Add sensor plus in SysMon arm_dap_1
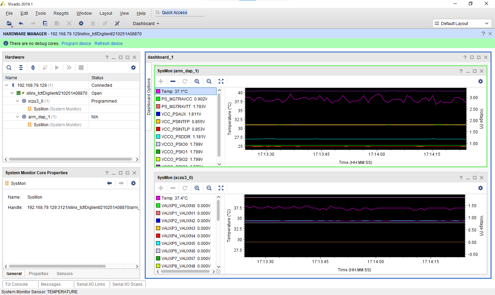The image size is (495, 295). 161,81
